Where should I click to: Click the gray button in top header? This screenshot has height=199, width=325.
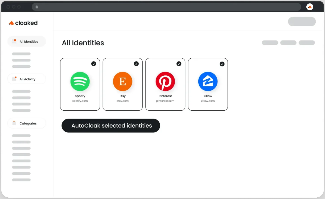coord(302,21)
